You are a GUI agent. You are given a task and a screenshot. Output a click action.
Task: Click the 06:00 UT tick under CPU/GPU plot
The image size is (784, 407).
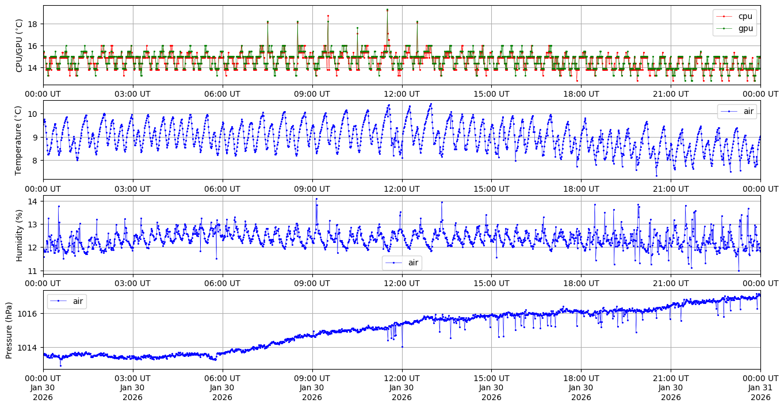tap(222, 94)
